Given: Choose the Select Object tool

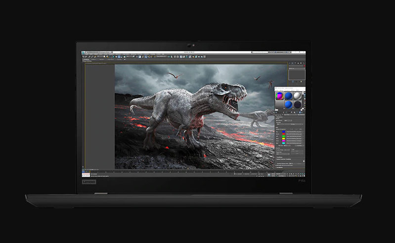Looking at the screenshot, I should tap(104, 57).
